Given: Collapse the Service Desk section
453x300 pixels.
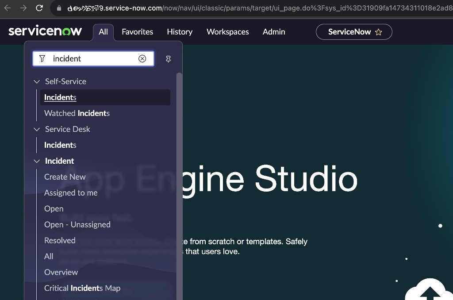Looking at the screenshot, I should tap(37, 129).
